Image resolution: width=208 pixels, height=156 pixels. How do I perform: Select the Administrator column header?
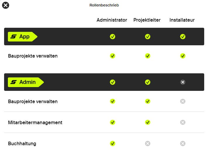(112, 20)
